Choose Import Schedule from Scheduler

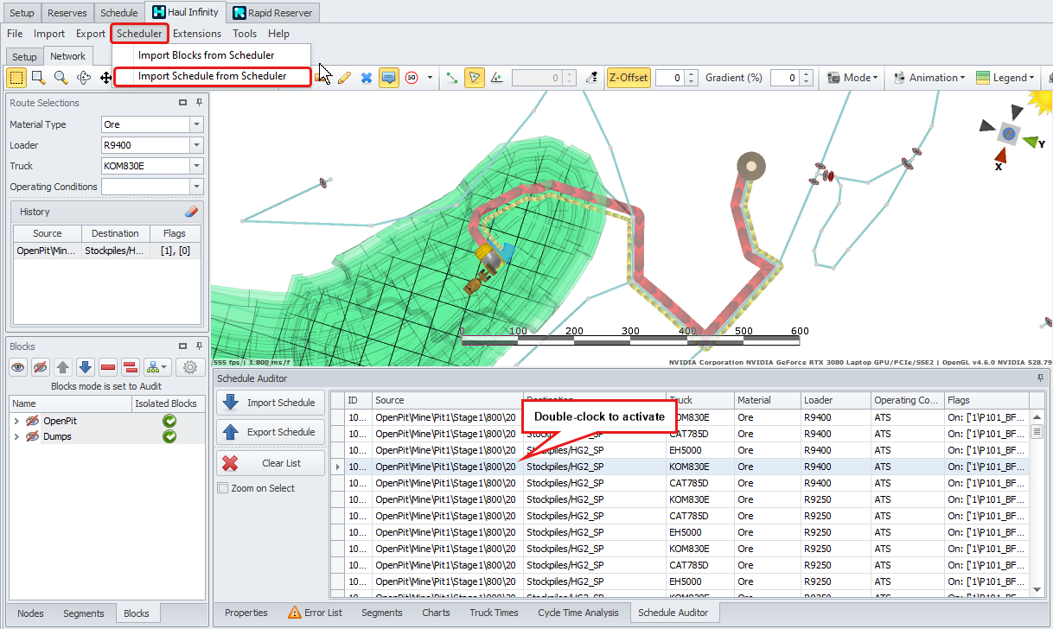coord(212,76)
